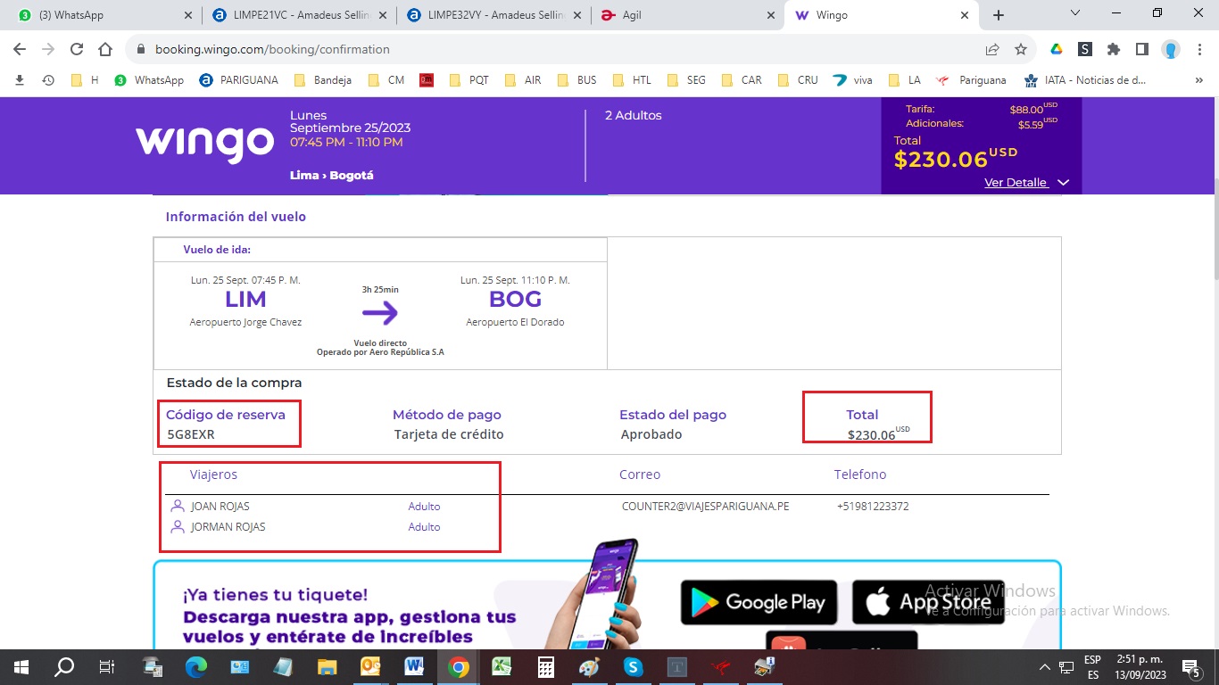Viewport: 1219px width, 685px height.
Task: Open the Google Play store badge
Action: [759, 602]
